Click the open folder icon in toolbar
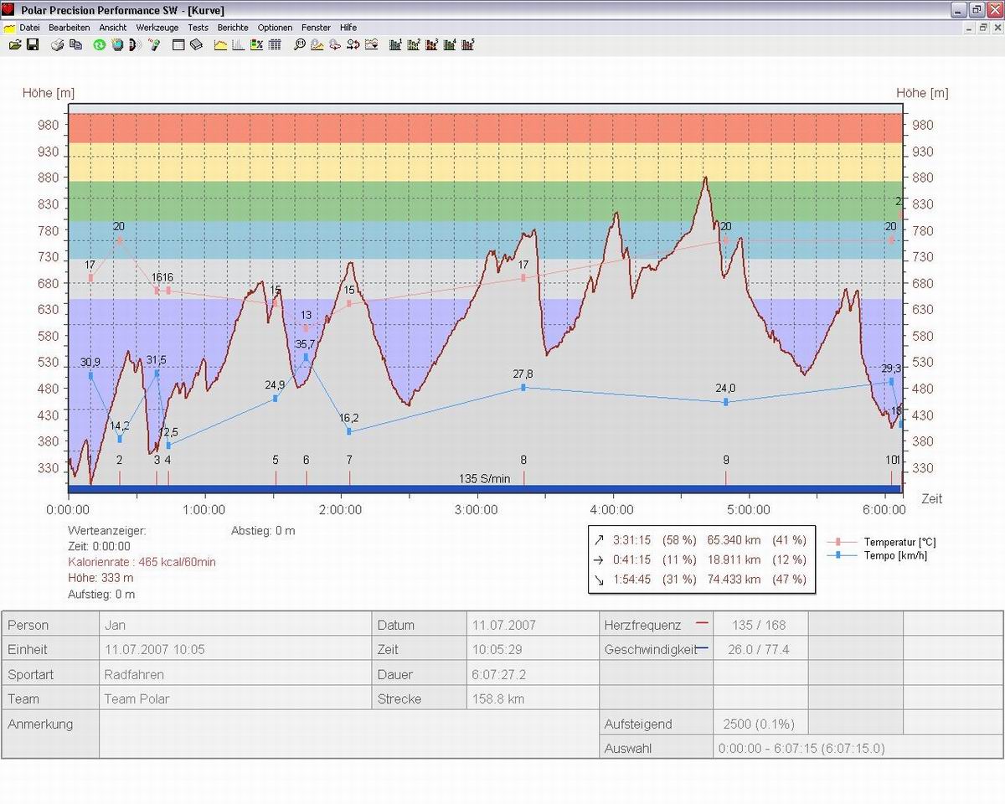 click(15, 44)
